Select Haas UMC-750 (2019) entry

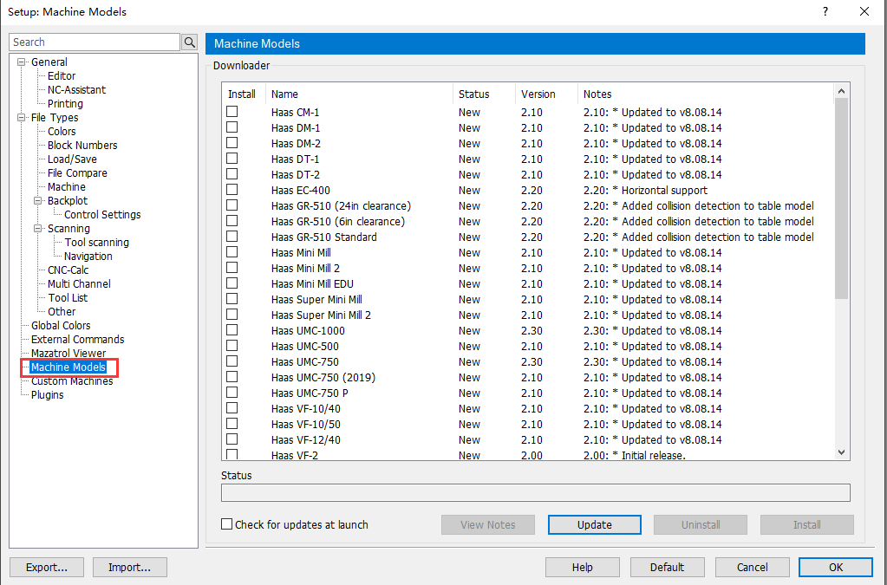pos(323,377)
